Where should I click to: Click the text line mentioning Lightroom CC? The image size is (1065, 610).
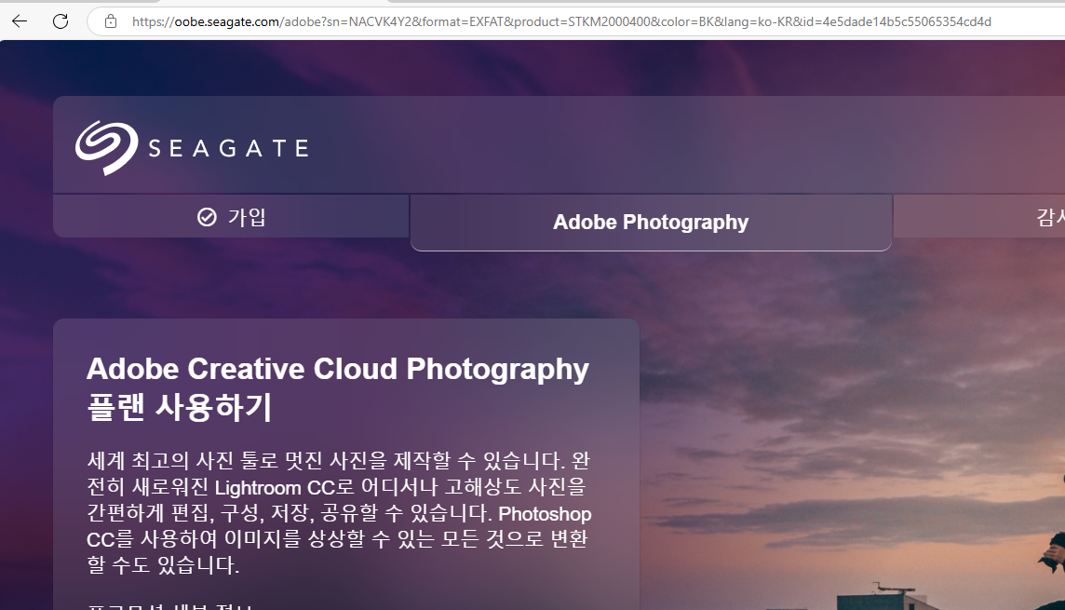coord(336,487)
